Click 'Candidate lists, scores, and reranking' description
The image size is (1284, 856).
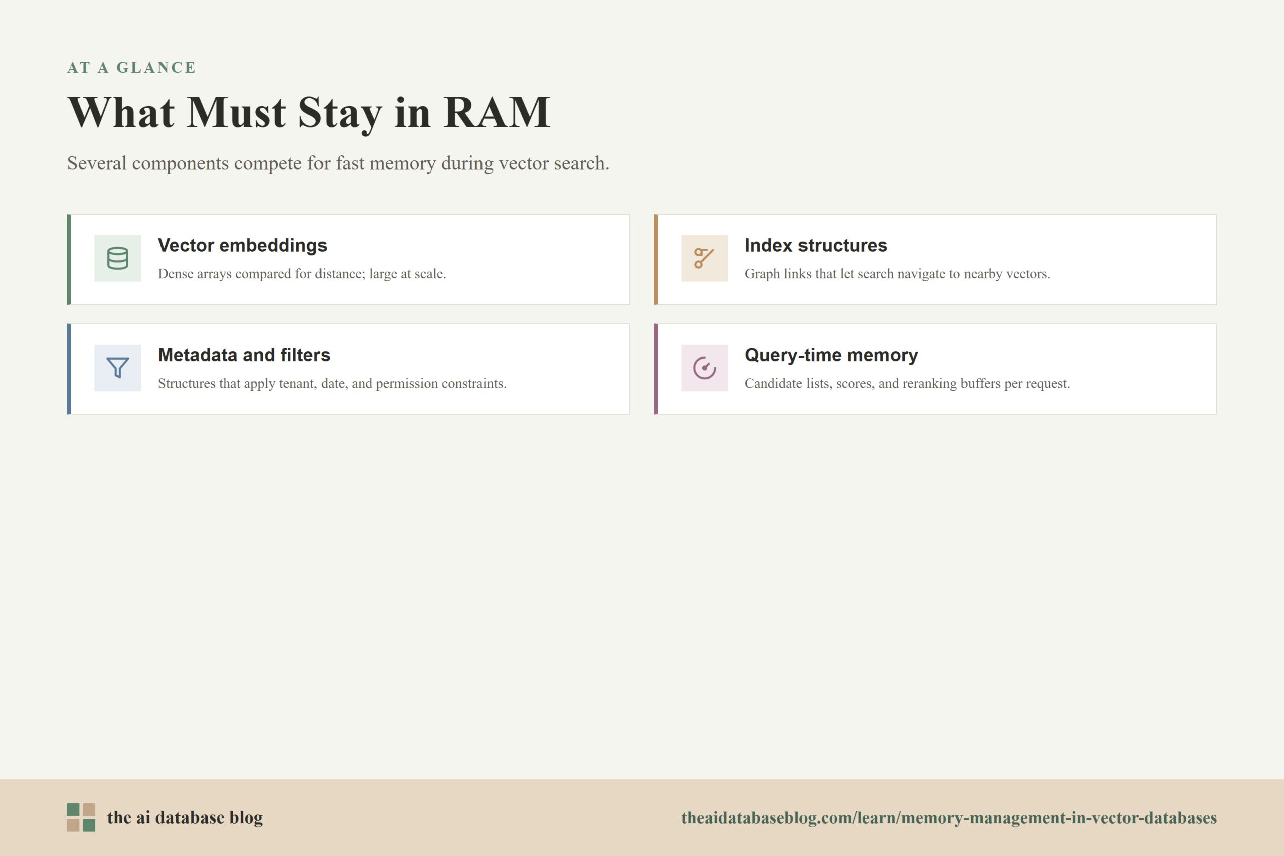(x=907, y=383)
